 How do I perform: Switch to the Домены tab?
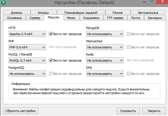(x=17, y=13)
